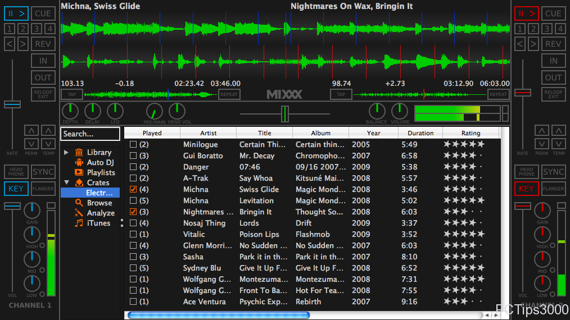
Task: Click the master VOLUME knob
Action: tap(400, 111)
